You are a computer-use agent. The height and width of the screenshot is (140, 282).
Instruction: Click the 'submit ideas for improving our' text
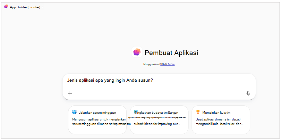click(157, 124)
